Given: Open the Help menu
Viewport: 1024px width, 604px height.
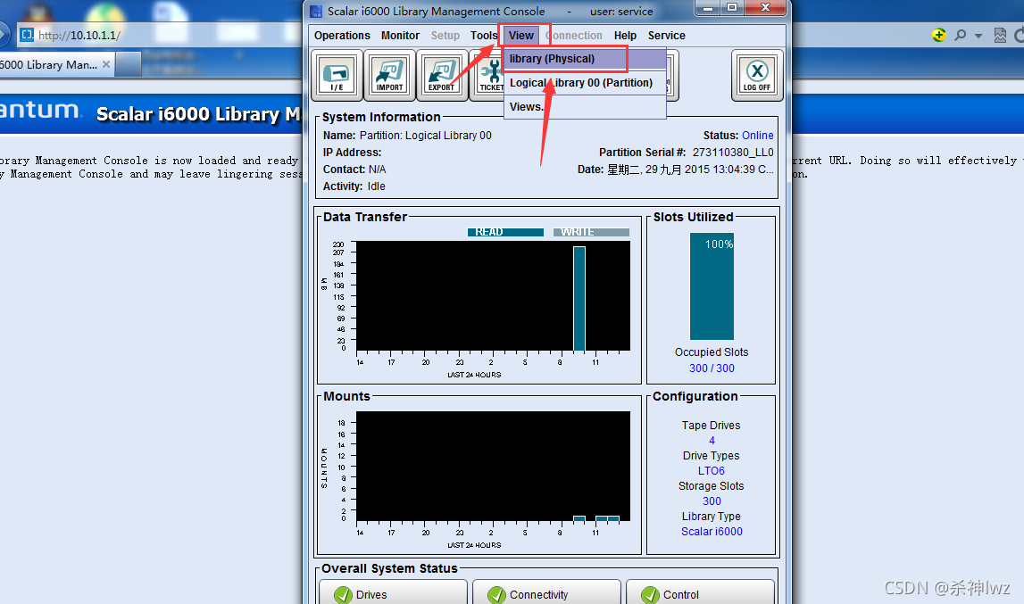Looking at the screenshot, I should tap(625, 36).
